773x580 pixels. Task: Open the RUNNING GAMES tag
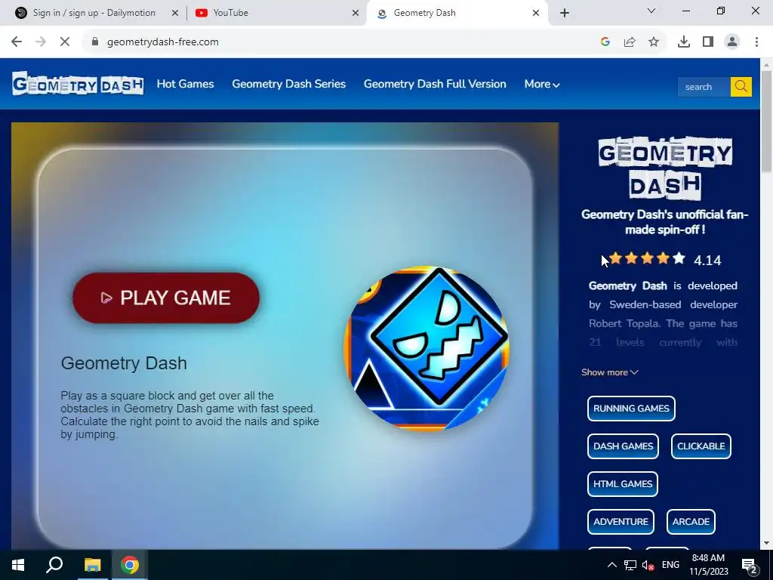(631, 409)
